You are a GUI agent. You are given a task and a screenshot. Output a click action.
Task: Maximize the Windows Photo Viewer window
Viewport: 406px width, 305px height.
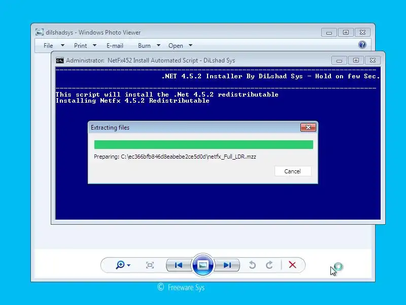[x=346, y=33]
